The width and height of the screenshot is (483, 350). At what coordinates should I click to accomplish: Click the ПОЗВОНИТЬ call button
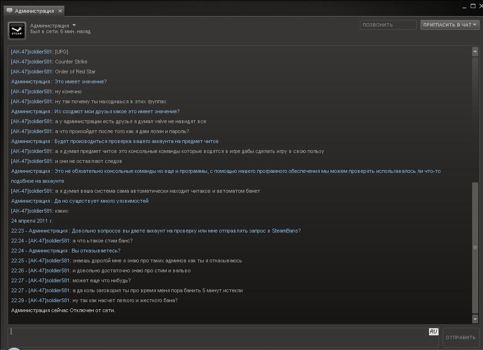pyautogui.click(x=388, y=25)
